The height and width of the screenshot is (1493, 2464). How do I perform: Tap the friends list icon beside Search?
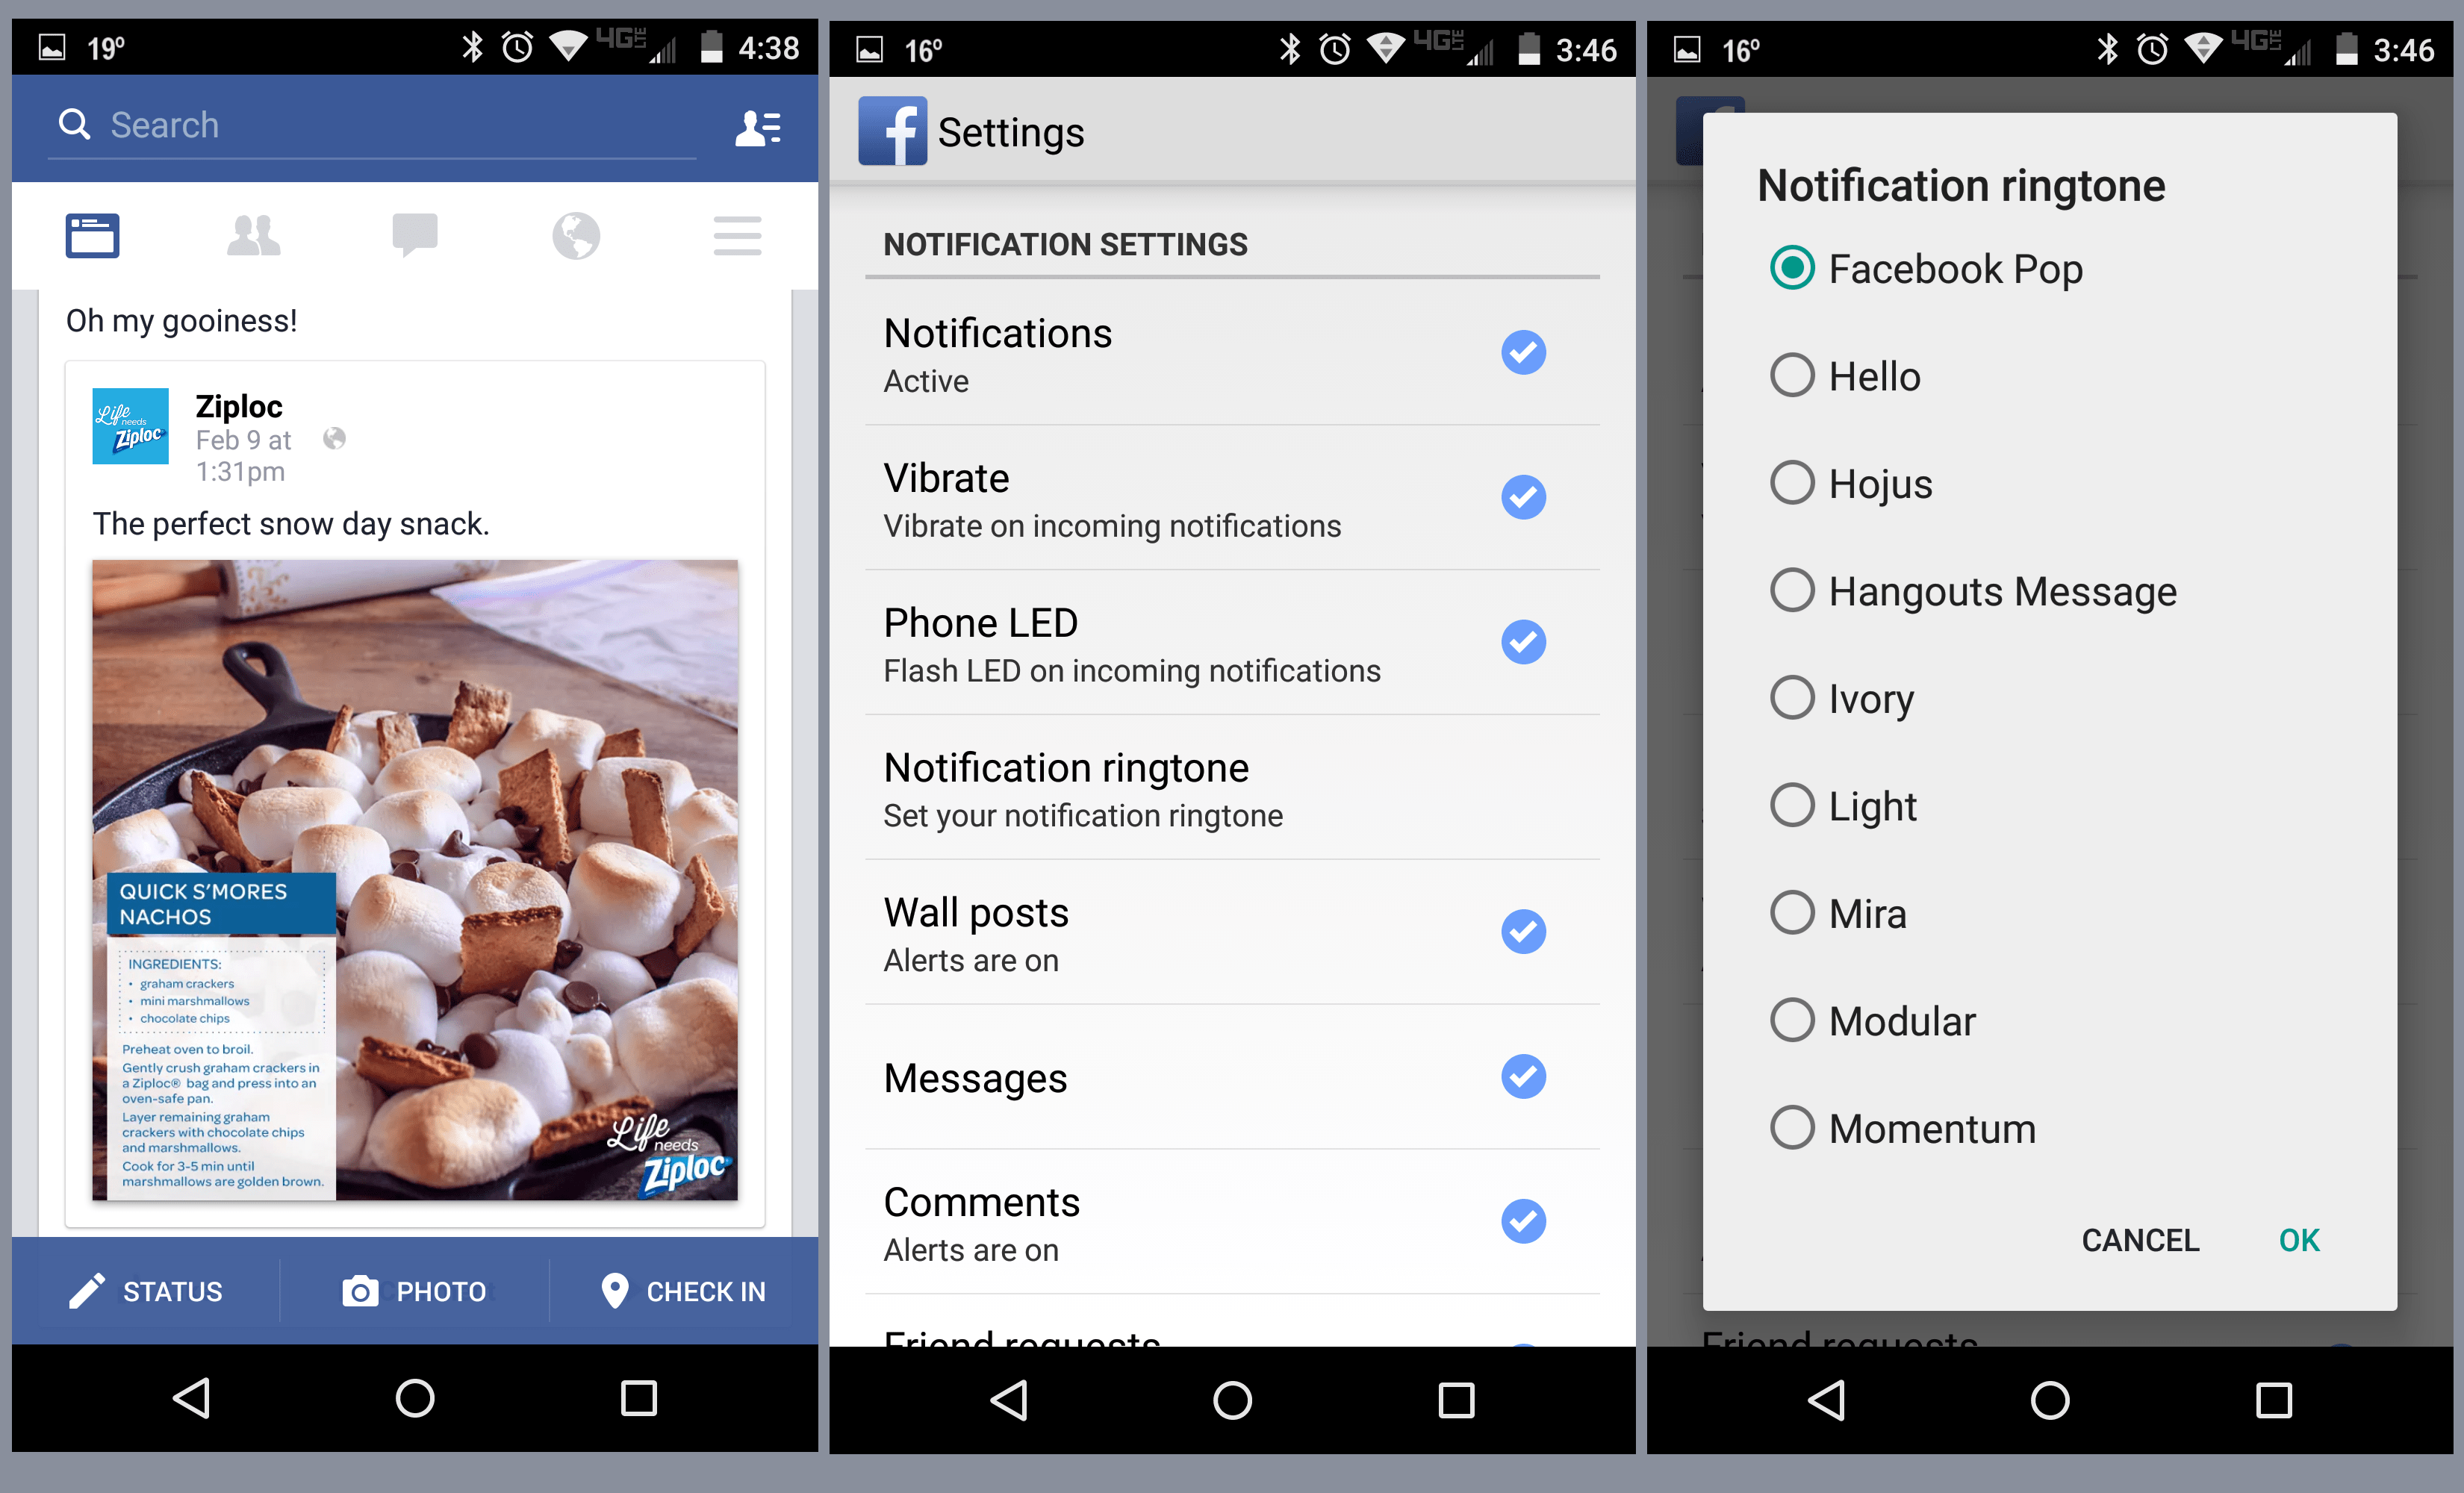click(x=758, y=128)
